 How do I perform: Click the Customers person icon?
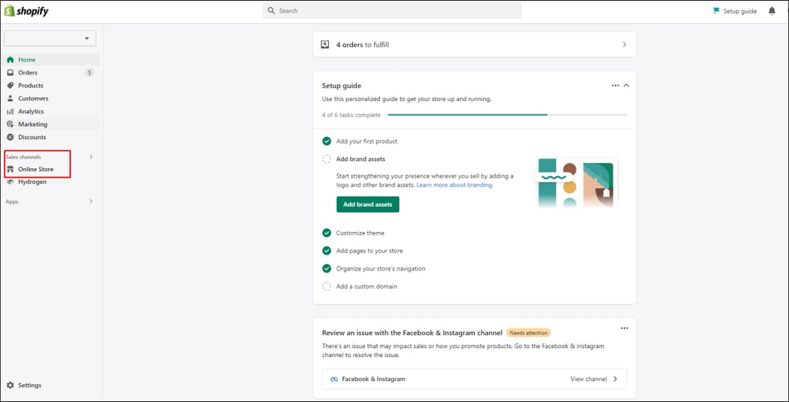click(10, 99)
